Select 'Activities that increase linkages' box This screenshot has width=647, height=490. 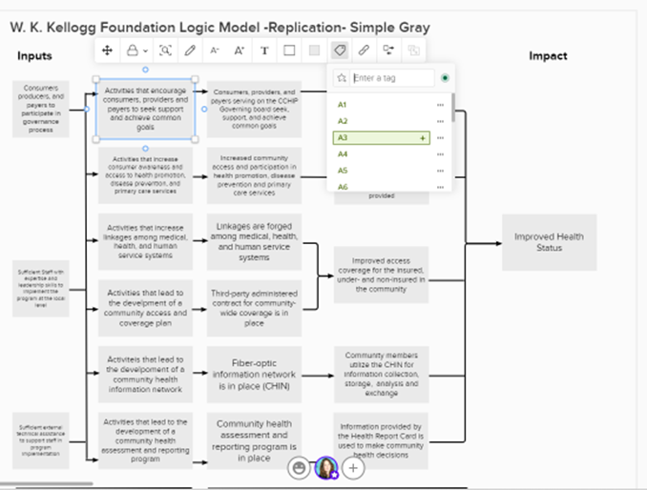145,241
